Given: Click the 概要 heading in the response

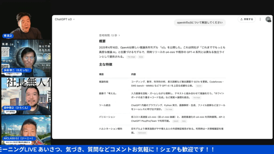Looking at the screenshot, I should point(102,41).
